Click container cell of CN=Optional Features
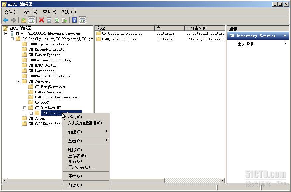Image resolution: width=291 pixels, height=192 pixels. tap(165, 34)
